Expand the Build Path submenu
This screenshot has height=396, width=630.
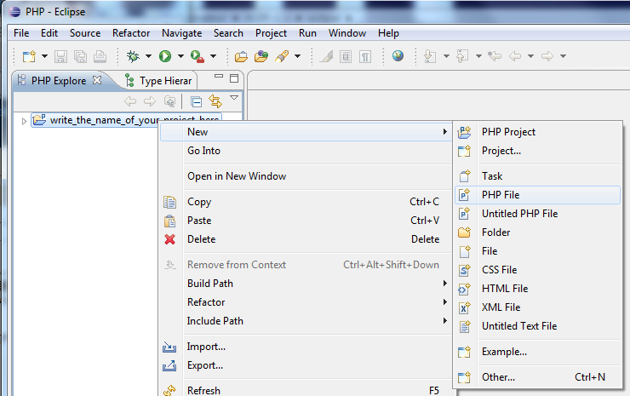pyautogui.click(x=306, y=284)
